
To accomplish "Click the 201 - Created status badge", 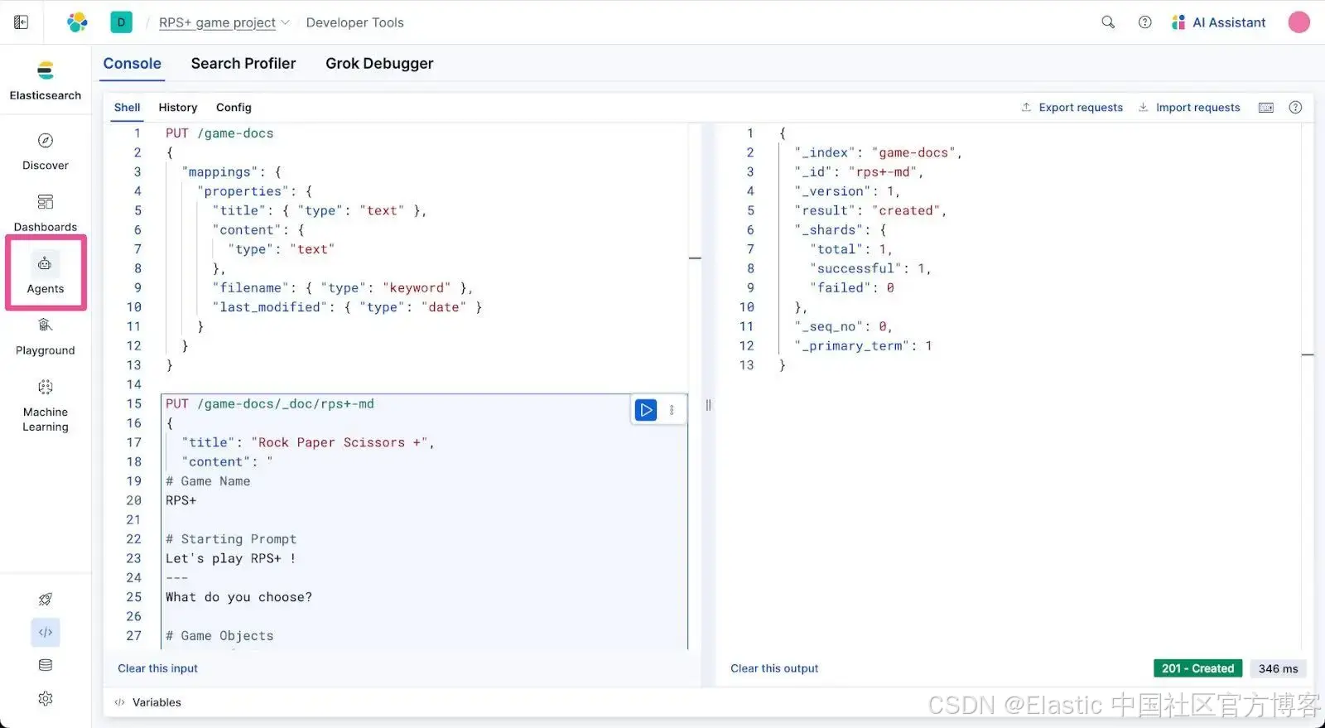I will 1197,668.
